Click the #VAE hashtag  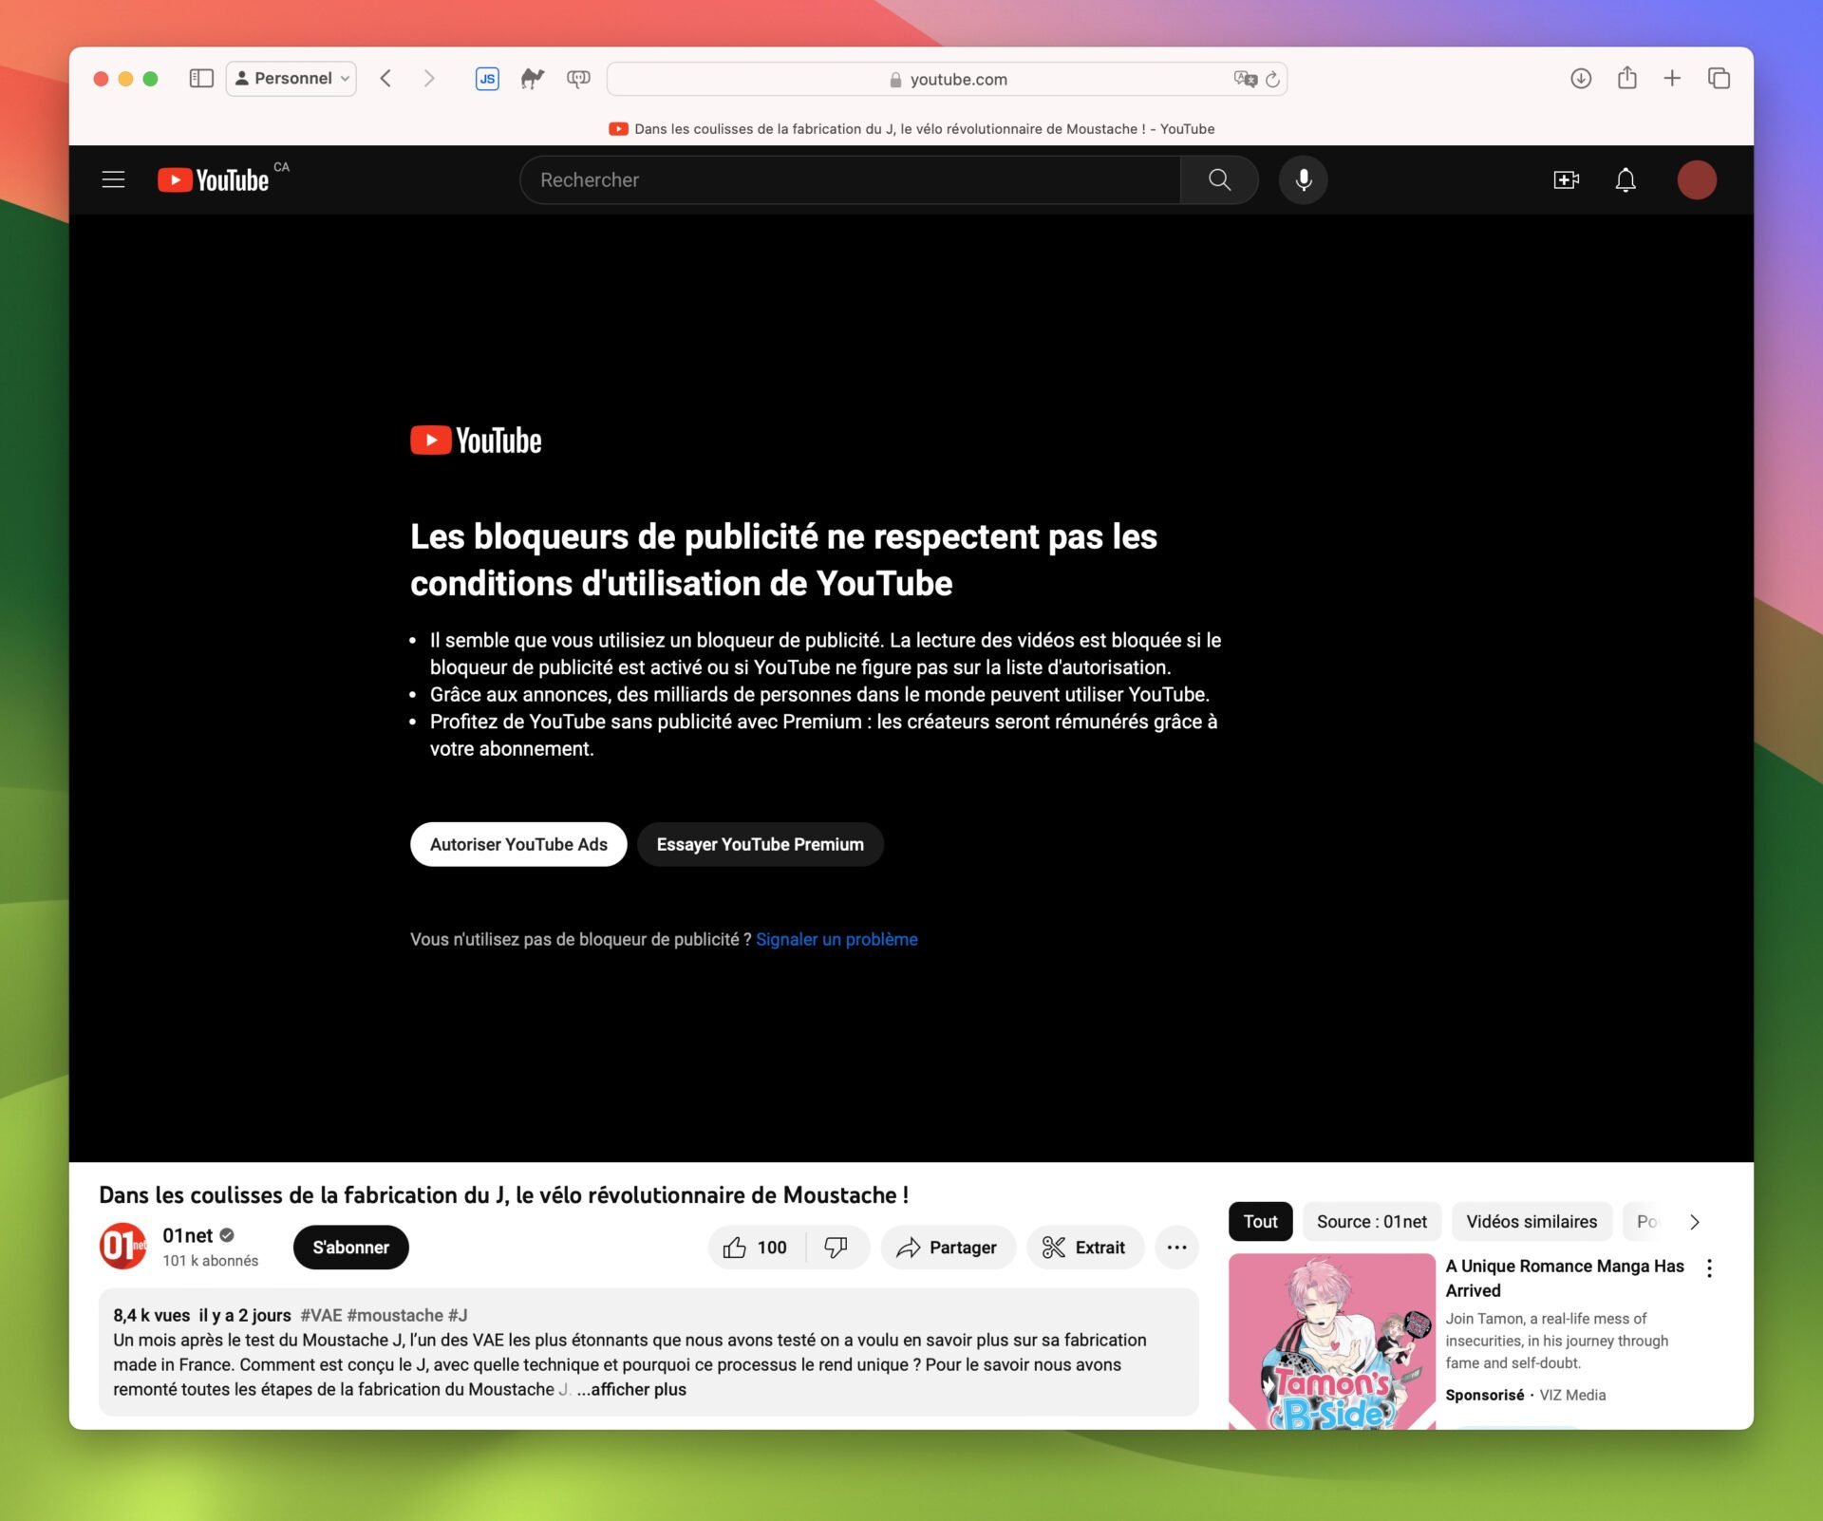(321, 1315)
